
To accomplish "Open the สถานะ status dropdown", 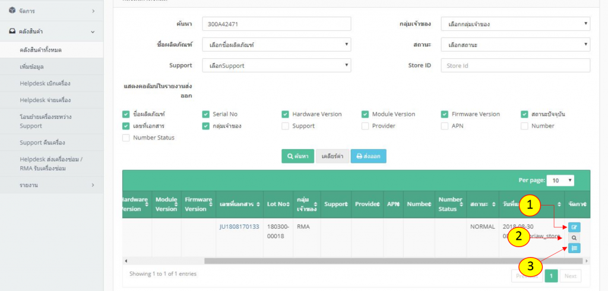I will click(x=515, y=45).
